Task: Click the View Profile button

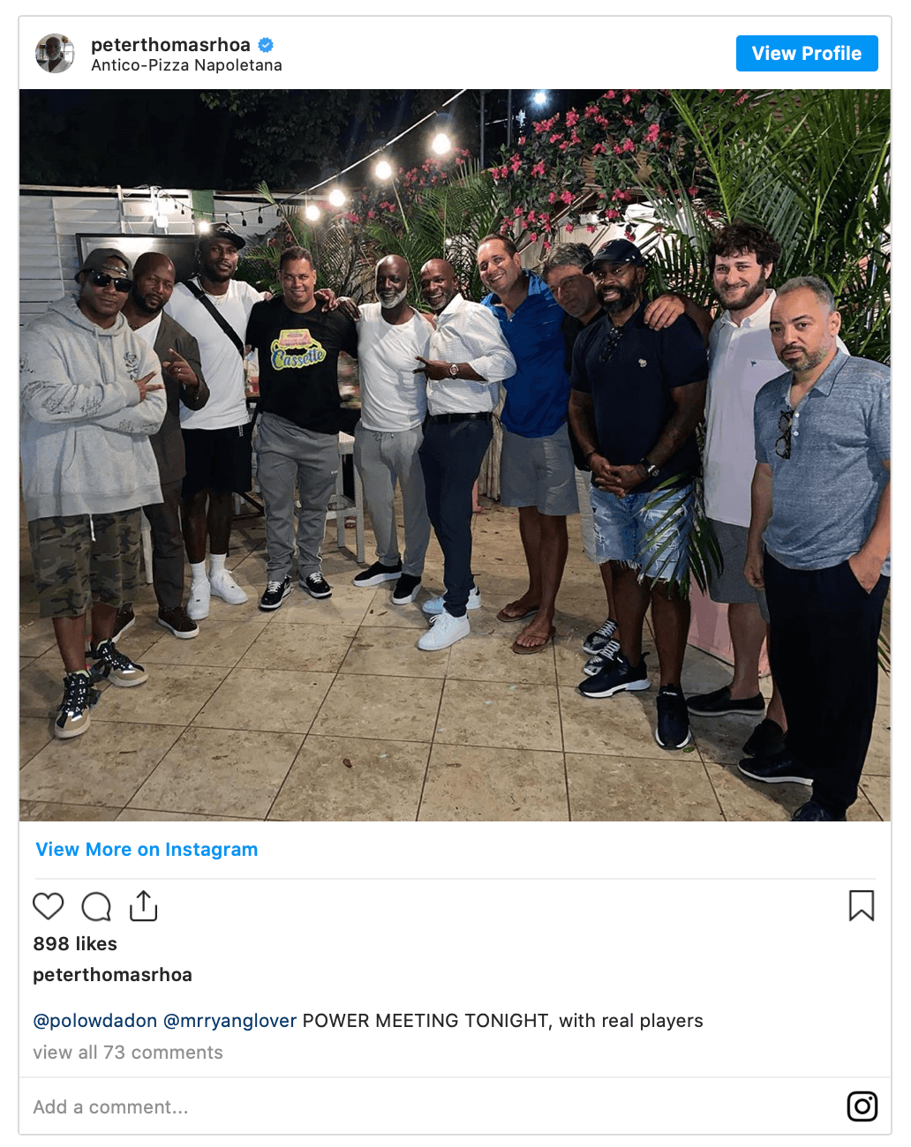Action: point(807,53)
